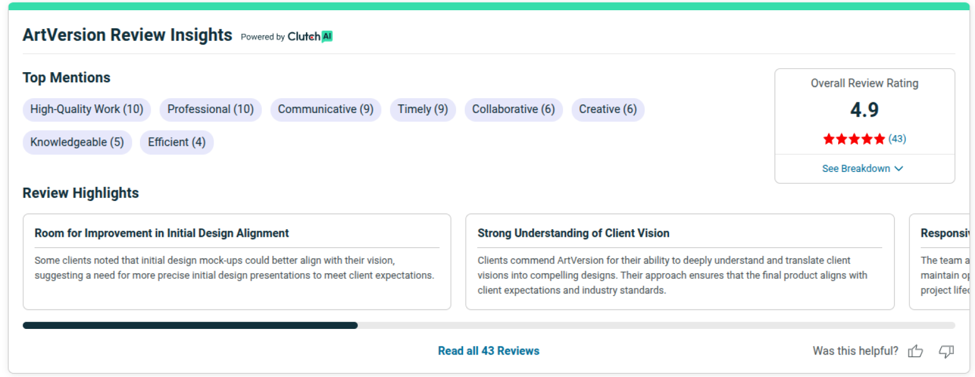Open the Strong Understanding of Client Vision card
Screen dimensions: 975x377
pyautogui.click(x=680, y=261)
